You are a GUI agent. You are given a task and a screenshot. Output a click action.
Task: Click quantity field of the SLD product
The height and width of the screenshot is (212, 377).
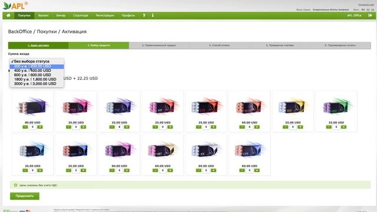pos(293,127)
